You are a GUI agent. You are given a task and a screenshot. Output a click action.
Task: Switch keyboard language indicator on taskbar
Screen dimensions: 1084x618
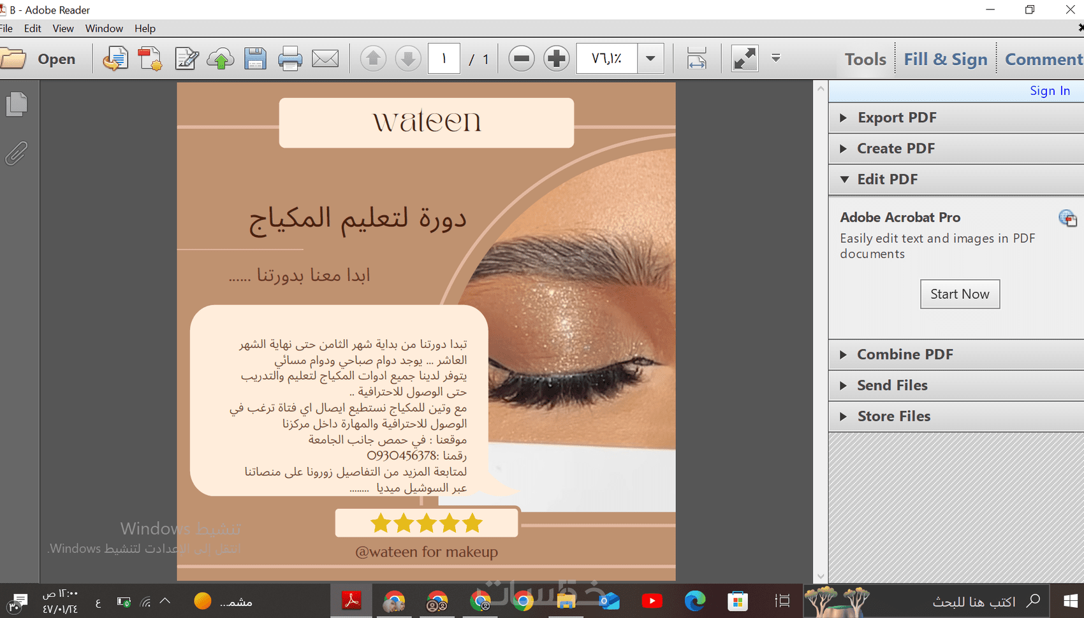(x=98, y=602)
